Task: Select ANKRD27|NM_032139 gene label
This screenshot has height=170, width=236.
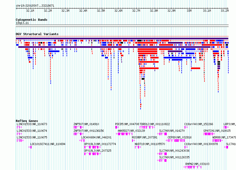Action: click(131, 131)
